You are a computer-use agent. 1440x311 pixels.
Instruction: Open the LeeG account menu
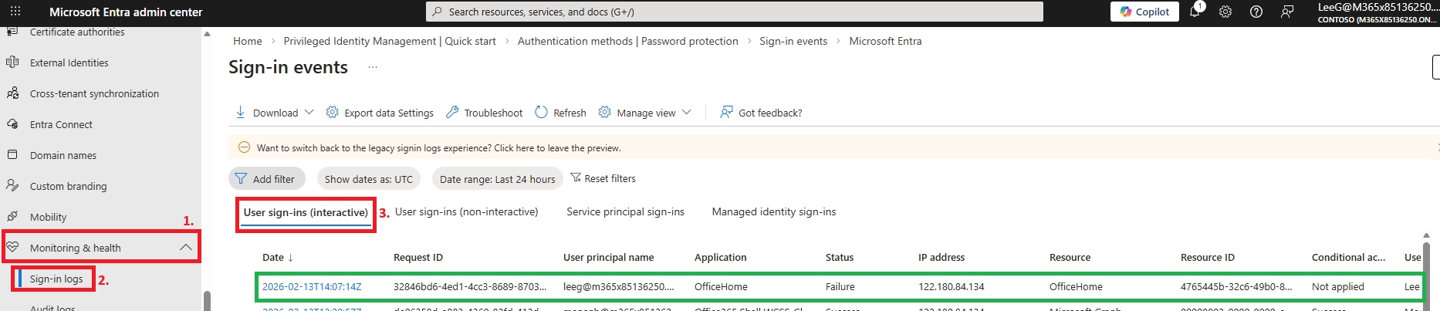pyautogui.click(x=1377, y=12)
